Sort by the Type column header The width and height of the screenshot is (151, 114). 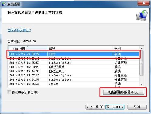(x=126, y=48)
